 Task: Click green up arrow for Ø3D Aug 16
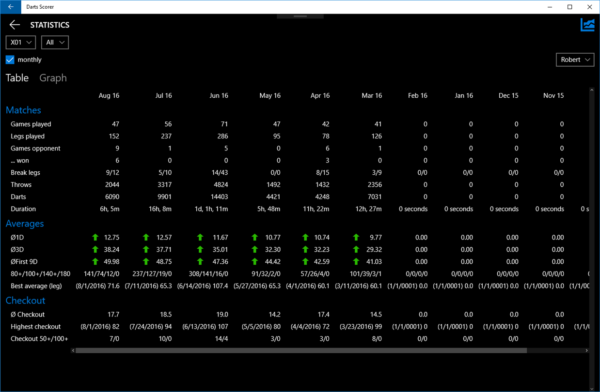tap(95, 249)
